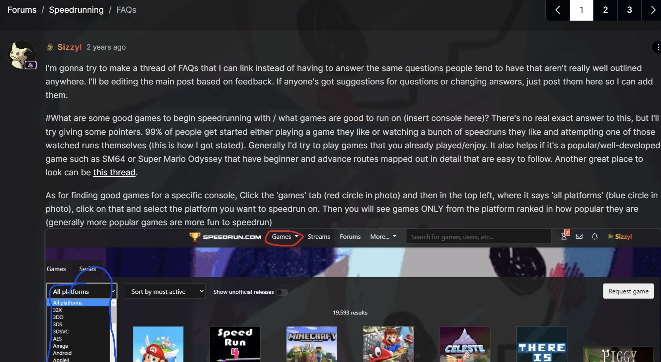The width and height of the screenshot is (661, 362).
Task: Go to page 2
Action: pos(605,10)
